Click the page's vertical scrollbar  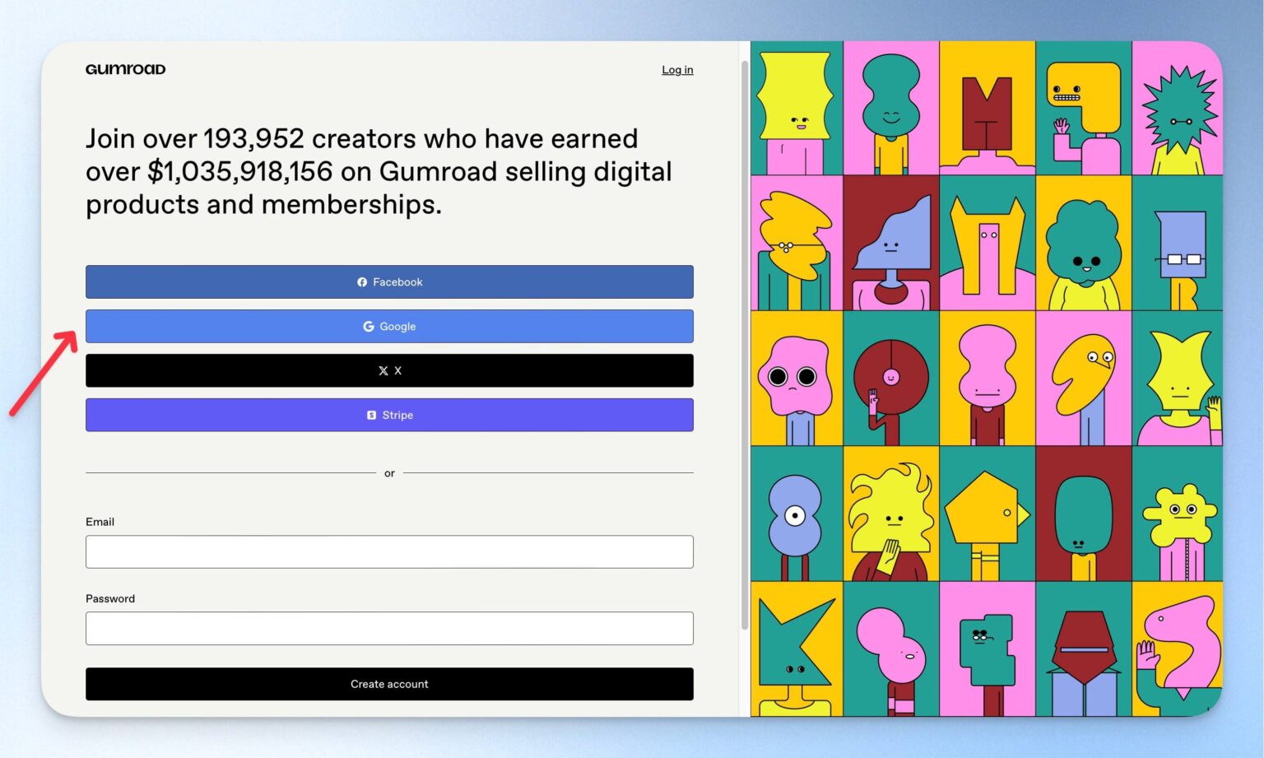coord(745,346)
